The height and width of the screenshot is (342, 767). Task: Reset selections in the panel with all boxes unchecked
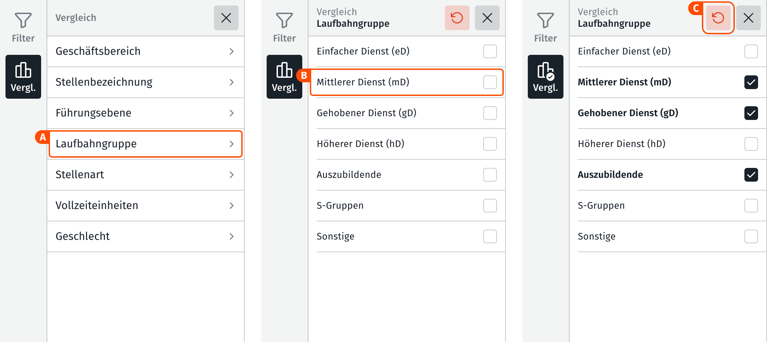[457, 18]
